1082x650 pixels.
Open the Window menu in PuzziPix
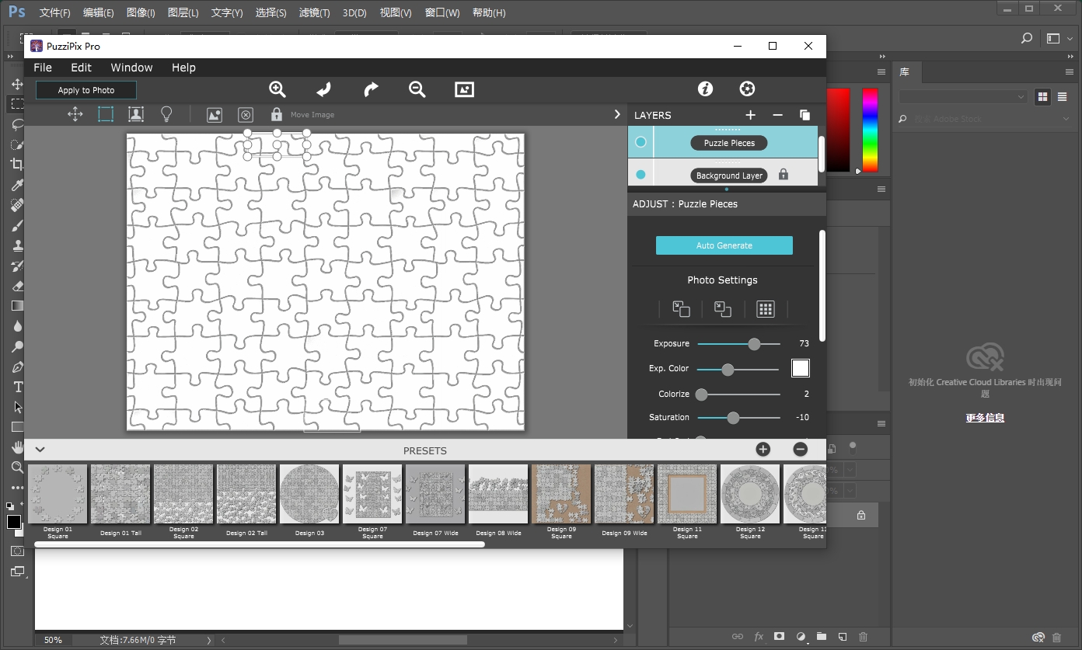pyautogui.click(x=131, y=68)
